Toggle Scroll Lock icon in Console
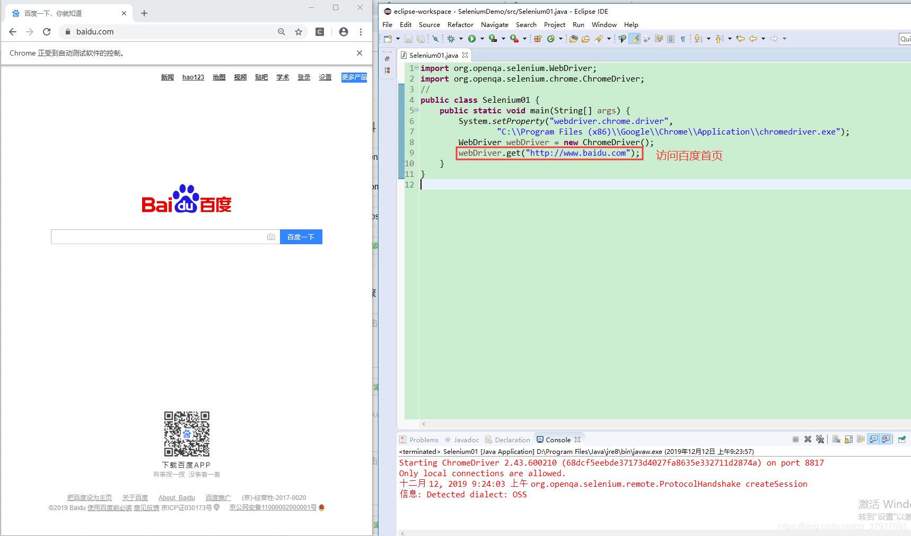This screenshot has width=911, height=536. [848, 439]
